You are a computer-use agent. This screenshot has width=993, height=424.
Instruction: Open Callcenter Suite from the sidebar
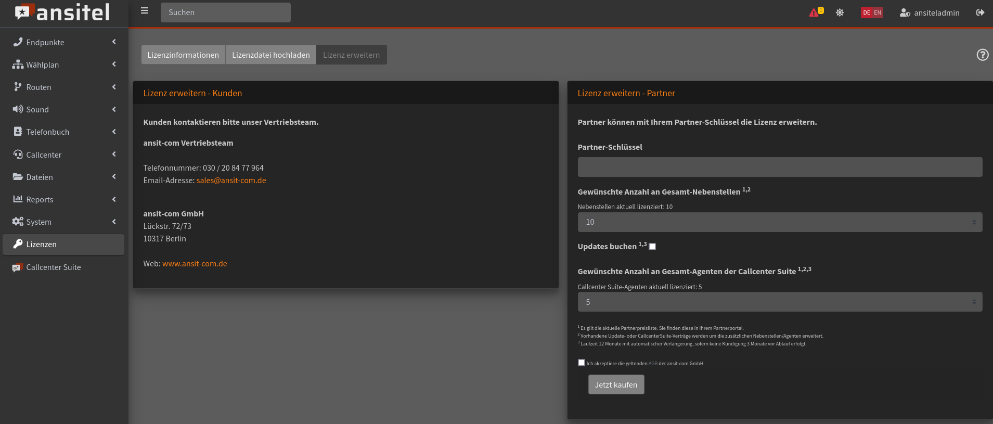click(53, 267)
